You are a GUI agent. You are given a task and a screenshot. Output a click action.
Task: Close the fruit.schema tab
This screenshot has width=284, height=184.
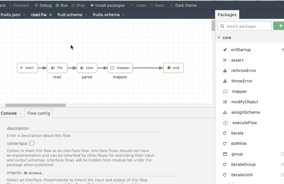click(x=86, y=15)
